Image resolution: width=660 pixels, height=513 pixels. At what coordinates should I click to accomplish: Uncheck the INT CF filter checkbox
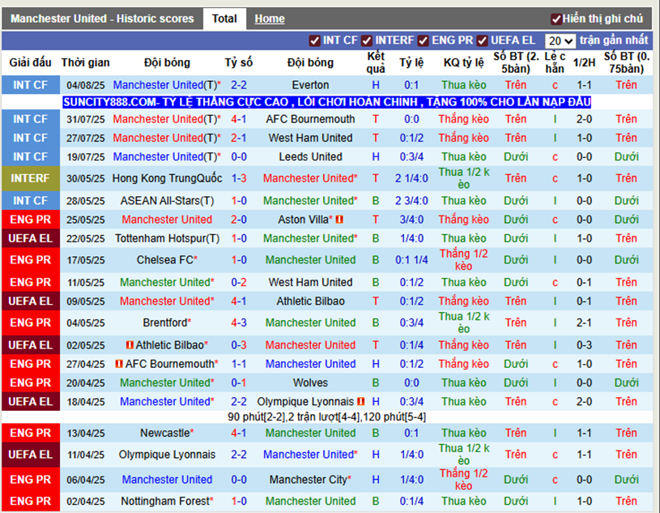point(314,41)
